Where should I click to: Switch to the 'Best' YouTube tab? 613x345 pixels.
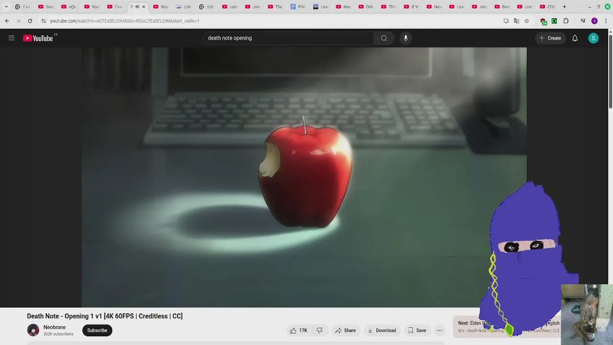click(x=502, y=7)
